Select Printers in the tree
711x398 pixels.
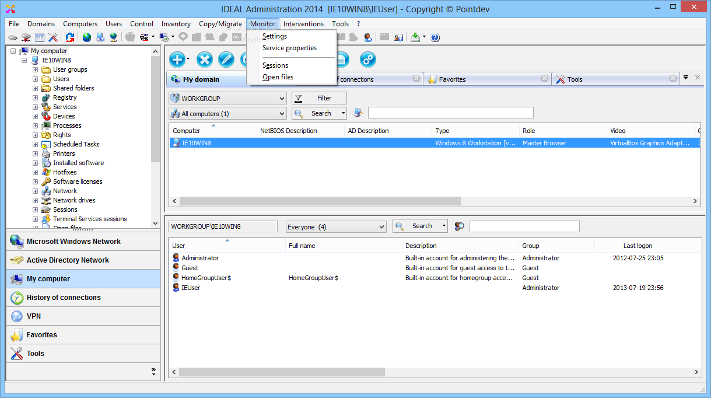point(64,153)
